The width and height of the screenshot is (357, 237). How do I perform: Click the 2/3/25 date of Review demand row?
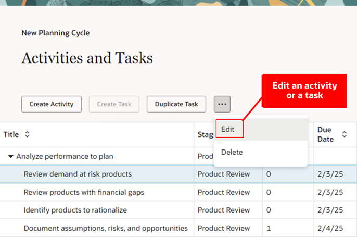(330, 174)
